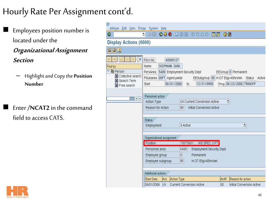Click the PersArea field 5400

(162, 72)
